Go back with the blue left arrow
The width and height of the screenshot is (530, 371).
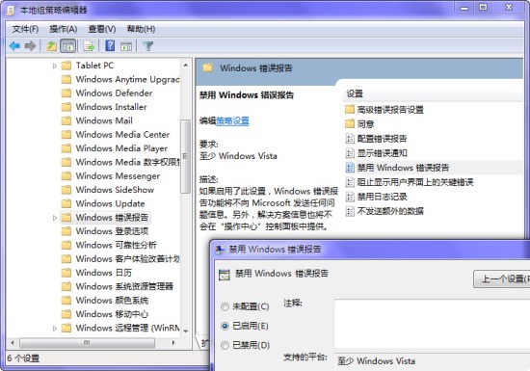(x=14, y=45)
